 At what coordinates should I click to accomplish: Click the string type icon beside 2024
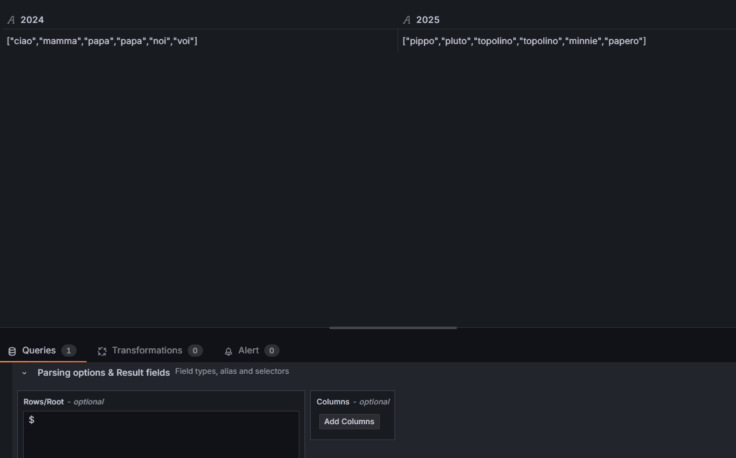11,20
